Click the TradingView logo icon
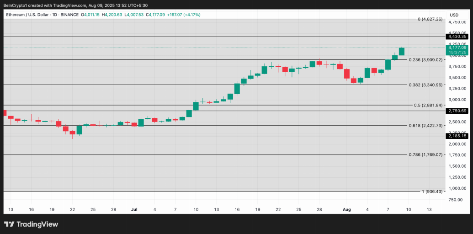This screenshot has height=234, width=473. [9, 224]
